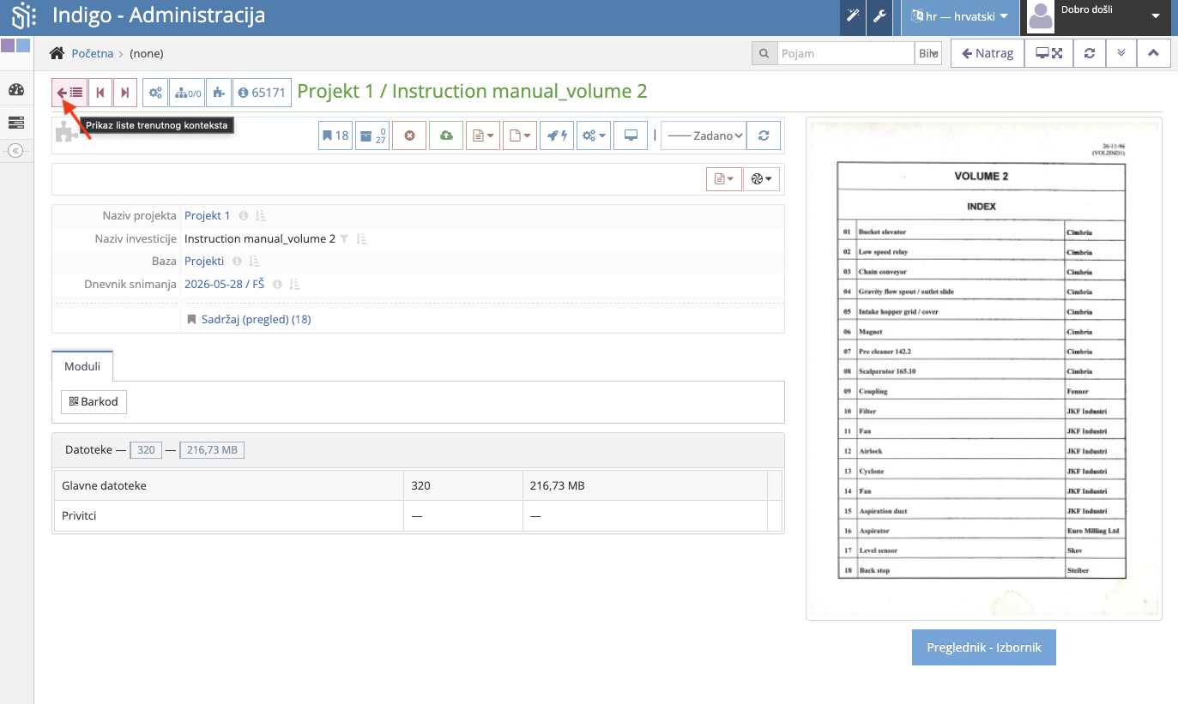Expand all with double chevron down
The width and height of the screenshot is (1178, 704).
(x=1121, y=53)
